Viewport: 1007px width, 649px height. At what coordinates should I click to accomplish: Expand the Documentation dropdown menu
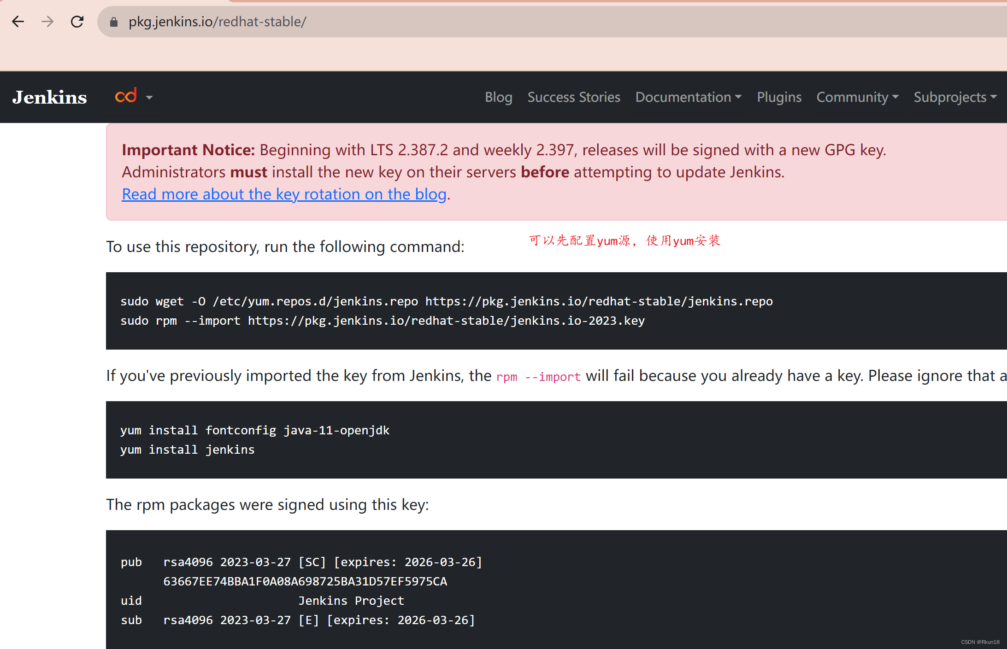(689, 97)
